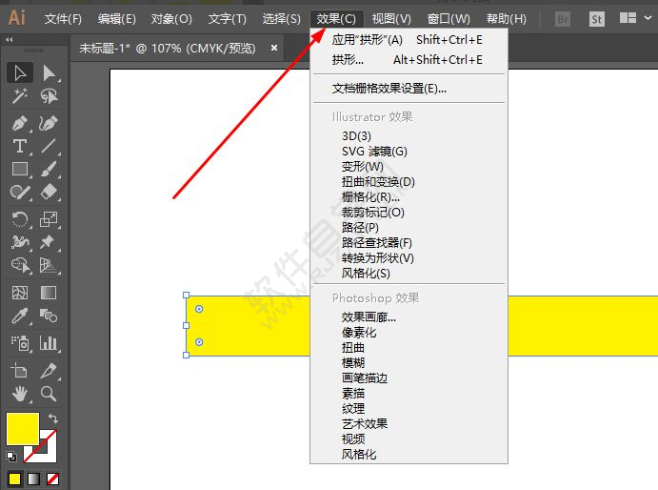
Task: Open the 编辑(E) menu
Action: click(x=117, y=19)
